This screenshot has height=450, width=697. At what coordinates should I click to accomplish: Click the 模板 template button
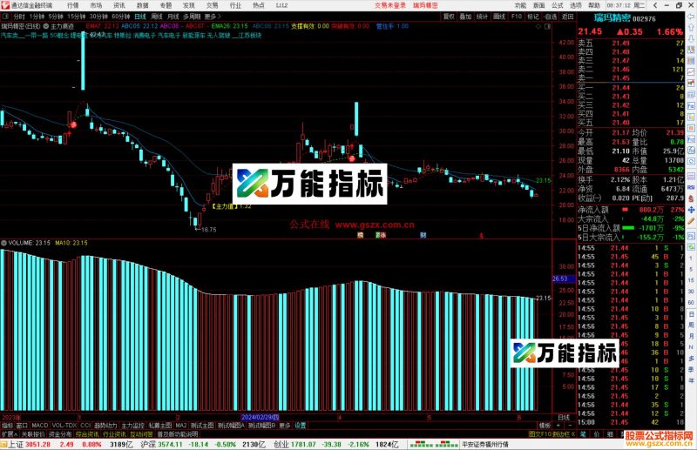[545, 426]
